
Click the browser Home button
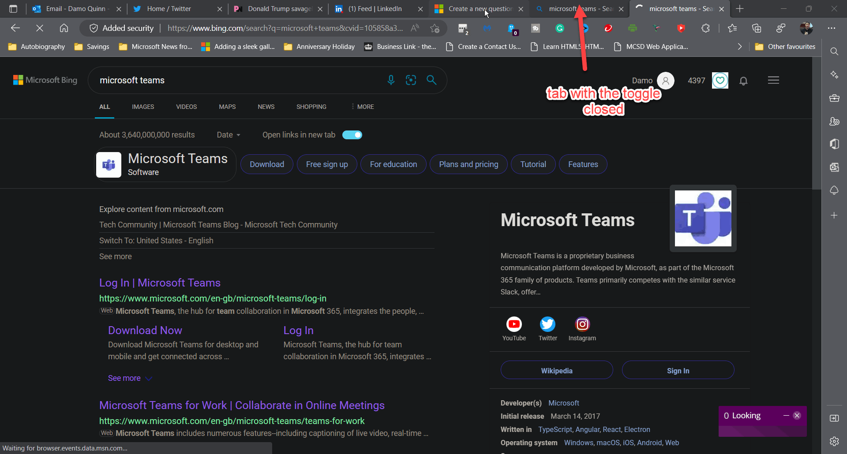64,28
